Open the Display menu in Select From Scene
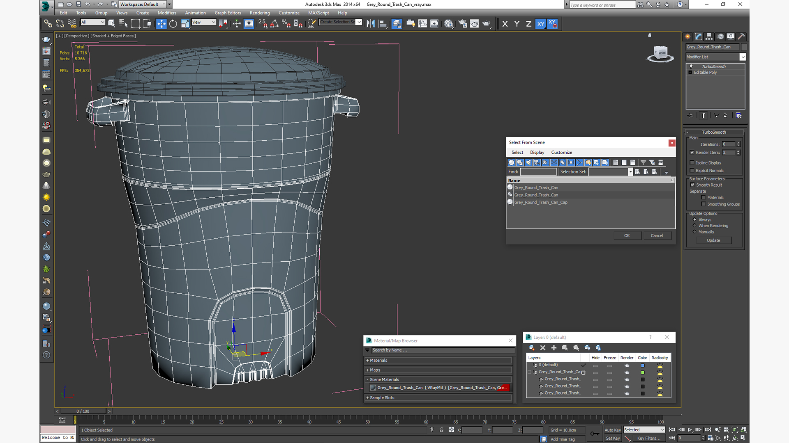The width and height of the screenshot is (789, 443). (537, 153)
